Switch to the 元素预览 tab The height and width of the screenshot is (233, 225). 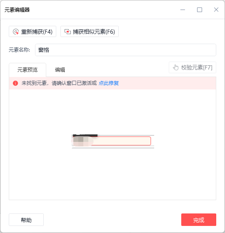pyautogui.click(x=27, y=70)
